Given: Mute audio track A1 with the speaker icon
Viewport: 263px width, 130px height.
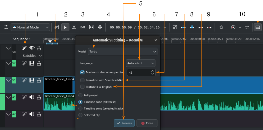Looking at the screenshot, I should pos(32,97).
